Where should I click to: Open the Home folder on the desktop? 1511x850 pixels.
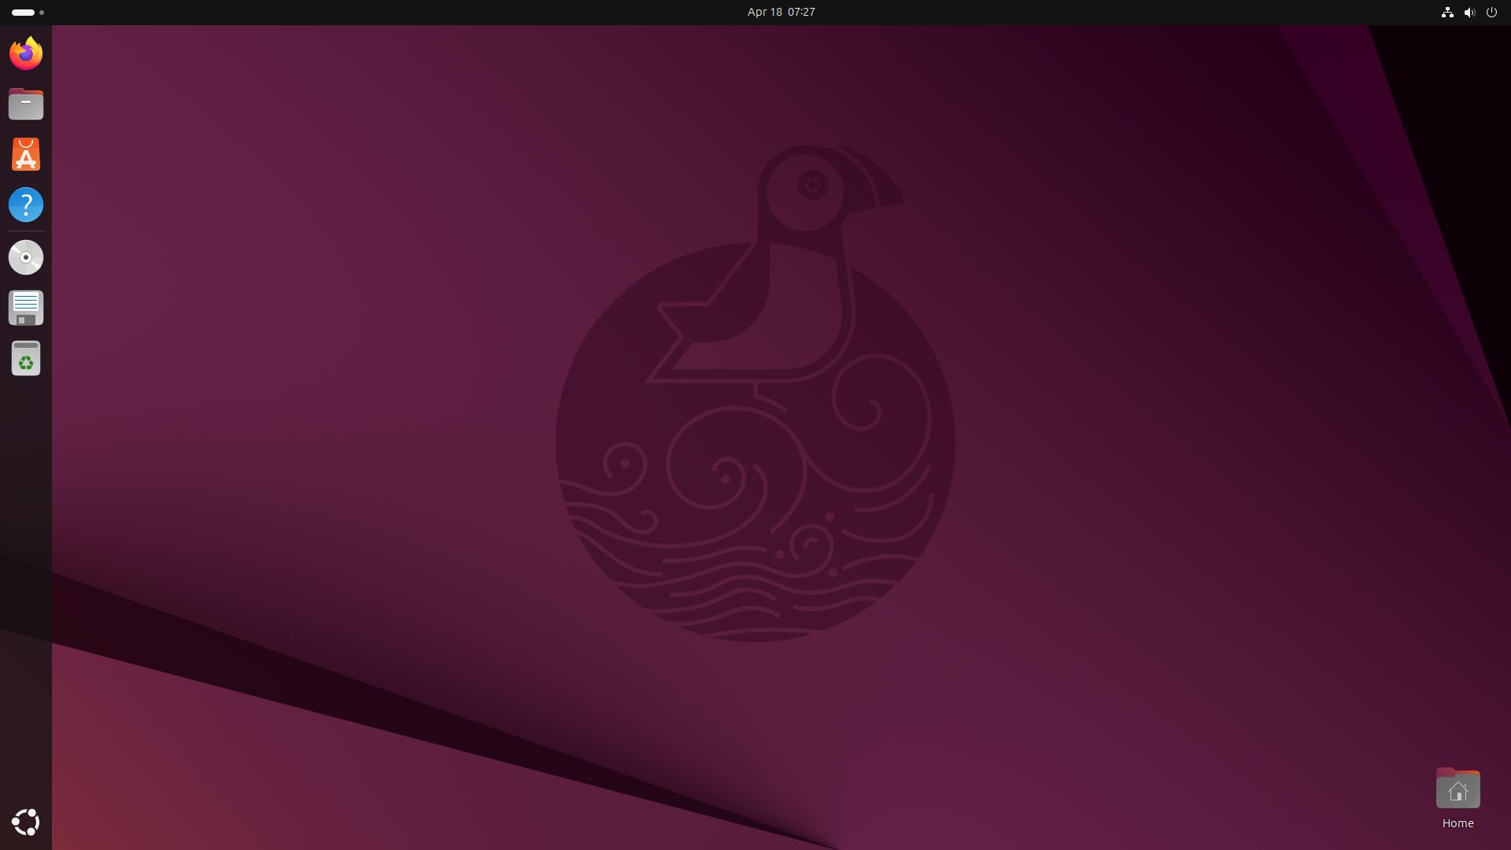pos(1457,789)
